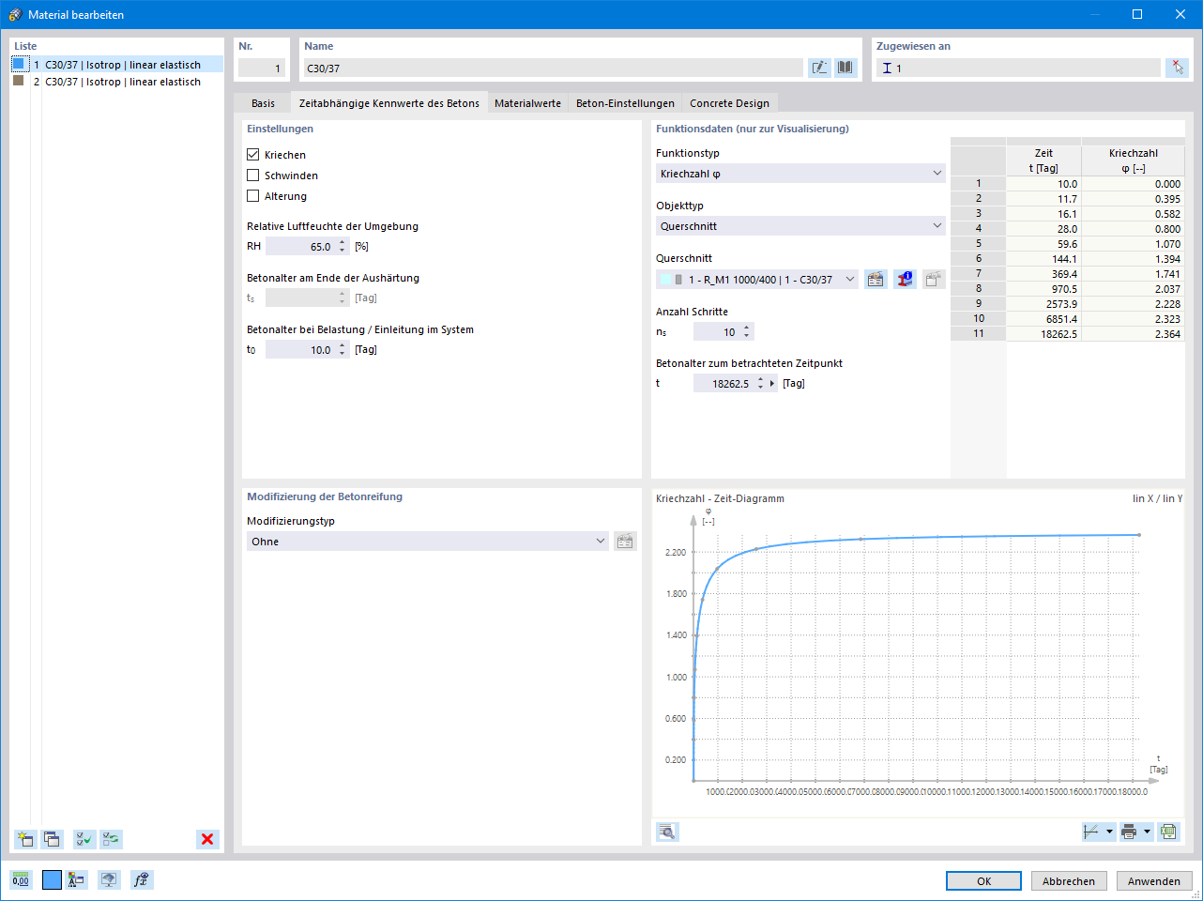Select Zeitabhängige Kennwerte des Betons tab
This screenshot has width=1203, height=901.
(x=389, y=103)
